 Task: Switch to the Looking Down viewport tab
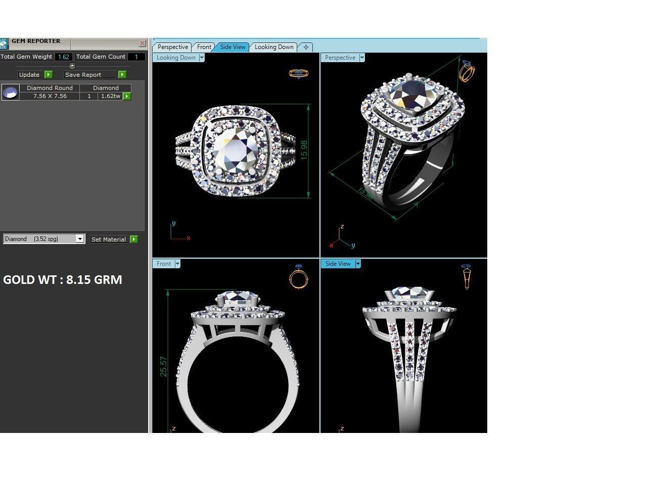274,47
